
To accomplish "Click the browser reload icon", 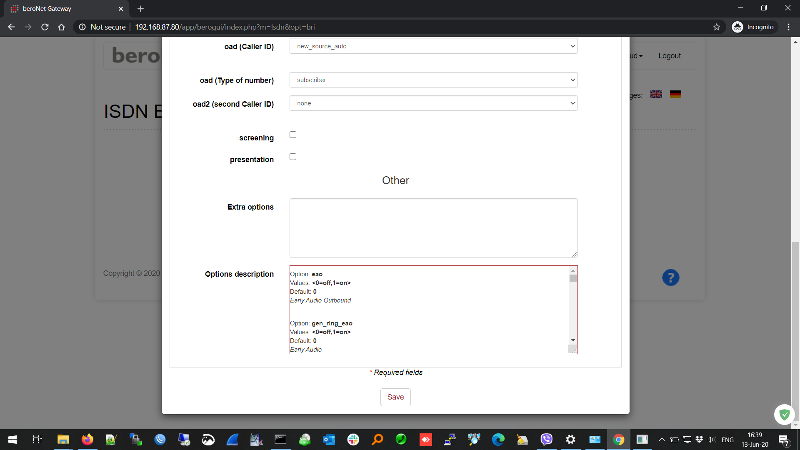I will click(x=45, y=27).
